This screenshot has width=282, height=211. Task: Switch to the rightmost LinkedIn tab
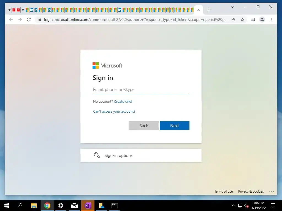(x=120, y=10)
